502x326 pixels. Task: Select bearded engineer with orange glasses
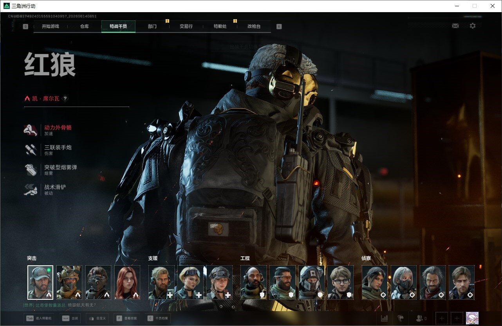tap(282, 283)
